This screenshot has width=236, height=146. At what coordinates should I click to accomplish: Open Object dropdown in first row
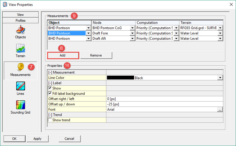point(88,28)
